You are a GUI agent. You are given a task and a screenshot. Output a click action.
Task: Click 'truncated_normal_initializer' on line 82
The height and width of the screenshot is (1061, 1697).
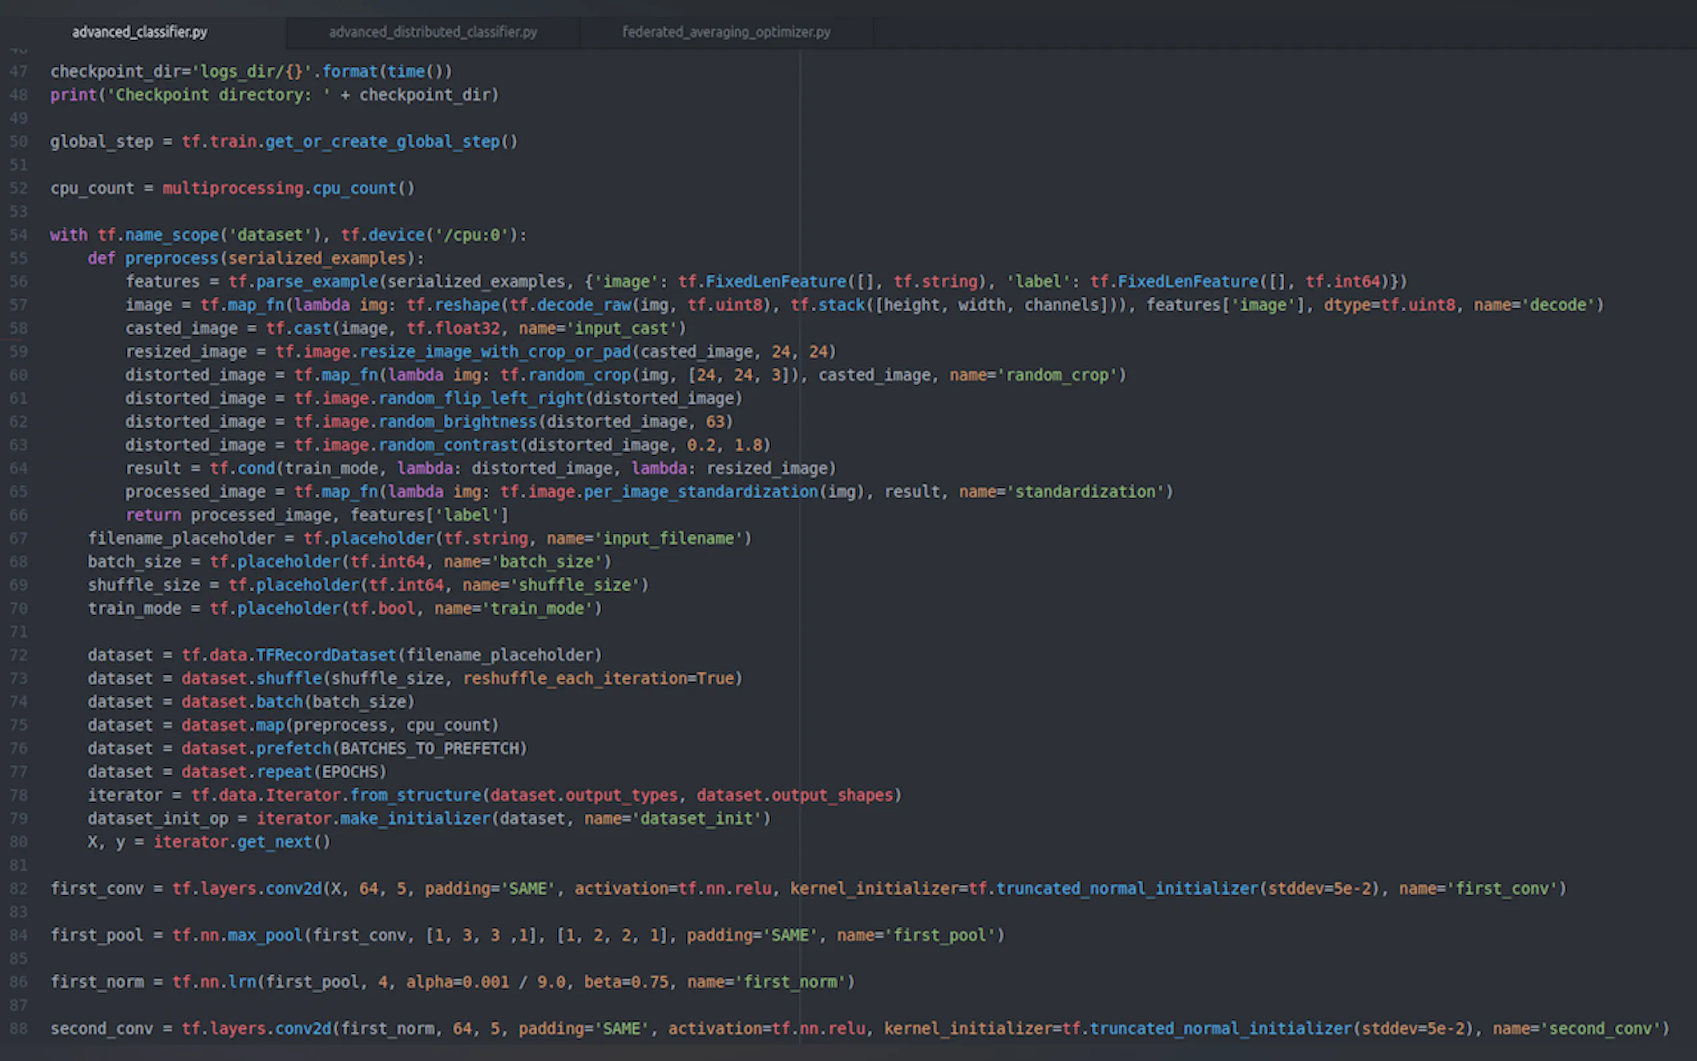pyautogui.click(x=1126, y=889)
